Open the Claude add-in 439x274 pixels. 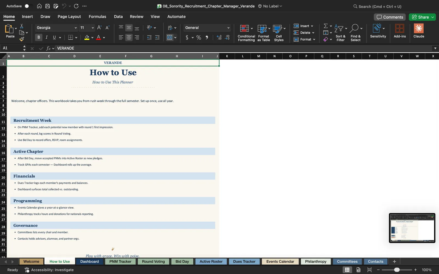tap(419, 31)
